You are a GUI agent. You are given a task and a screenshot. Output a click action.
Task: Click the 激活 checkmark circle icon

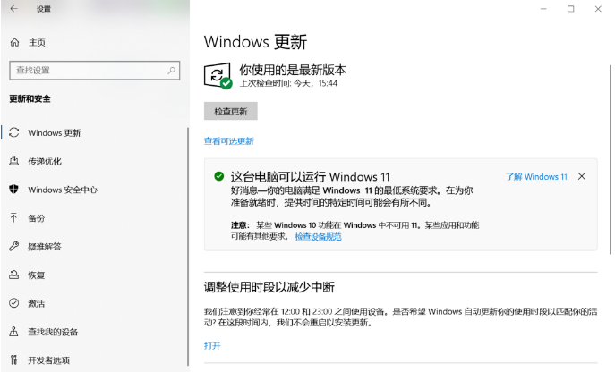click(x=14, y=304)
